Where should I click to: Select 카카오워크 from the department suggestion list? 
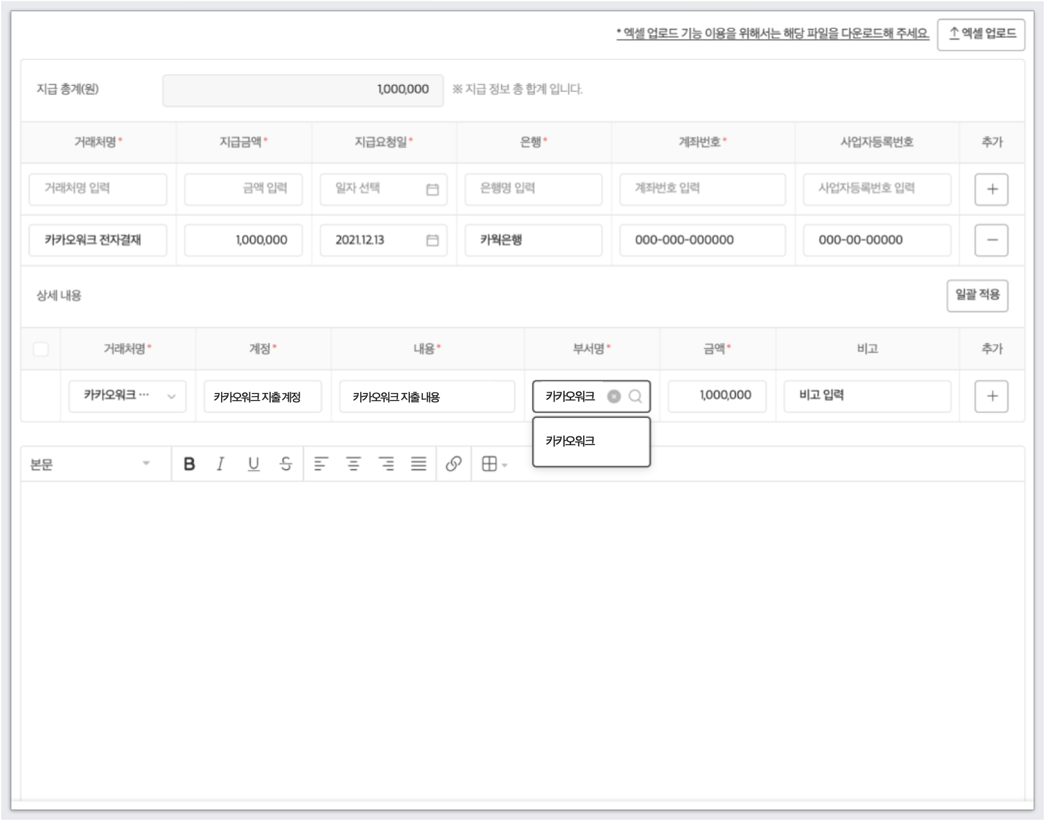[570, 441]
